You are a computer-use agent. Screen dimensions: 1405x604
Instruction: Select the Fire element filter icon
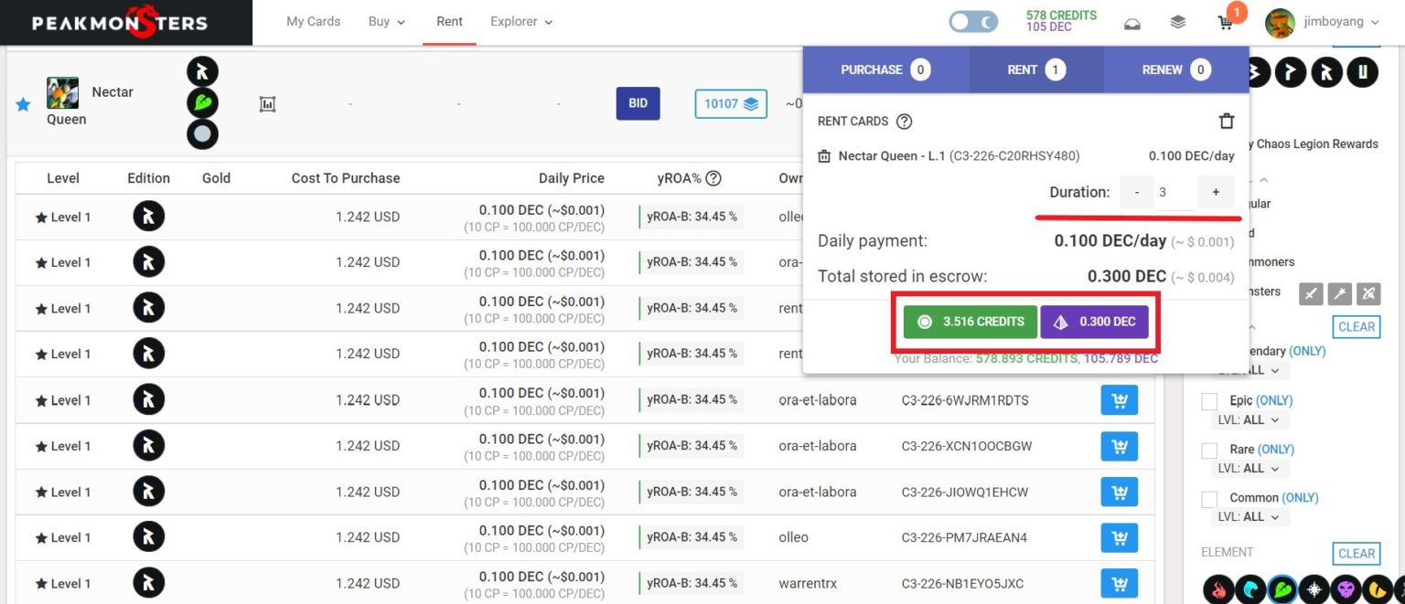1217,588
